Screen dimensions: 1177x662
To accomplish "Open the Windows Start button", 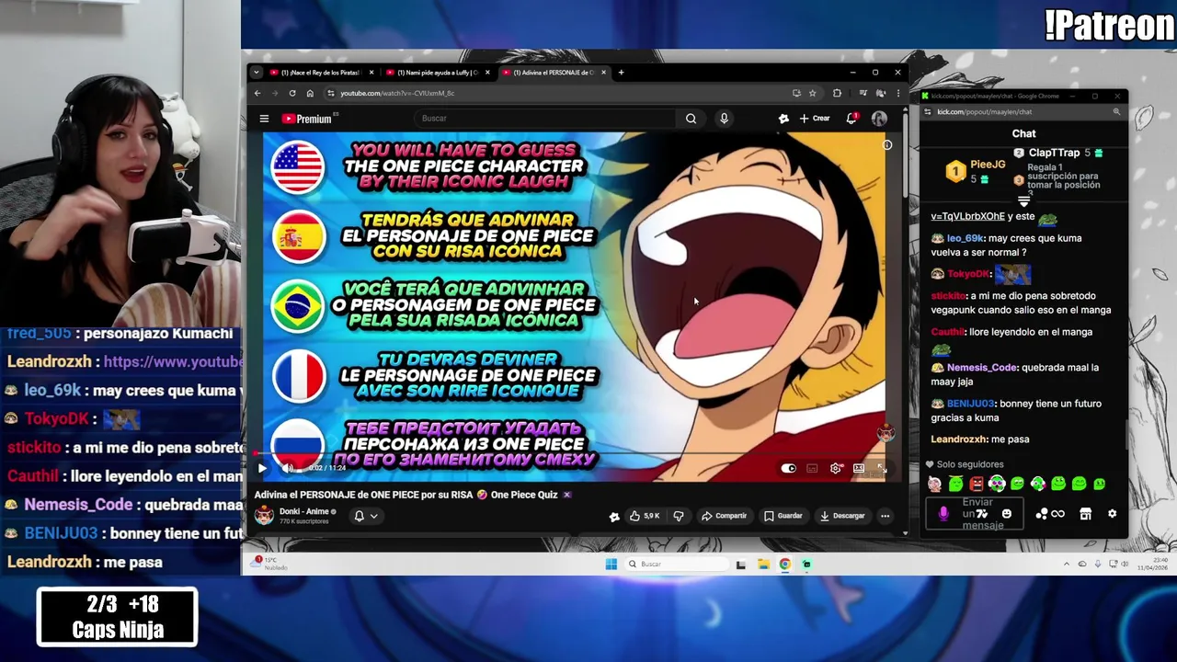I will click(611, 565).
